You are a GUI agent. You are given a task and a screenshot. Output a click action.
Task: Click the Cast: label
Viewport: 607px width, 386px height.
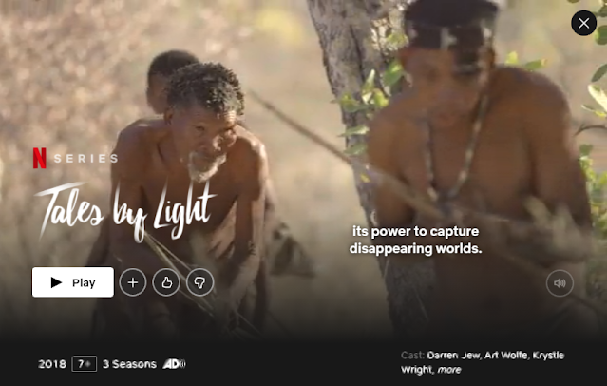412,356
